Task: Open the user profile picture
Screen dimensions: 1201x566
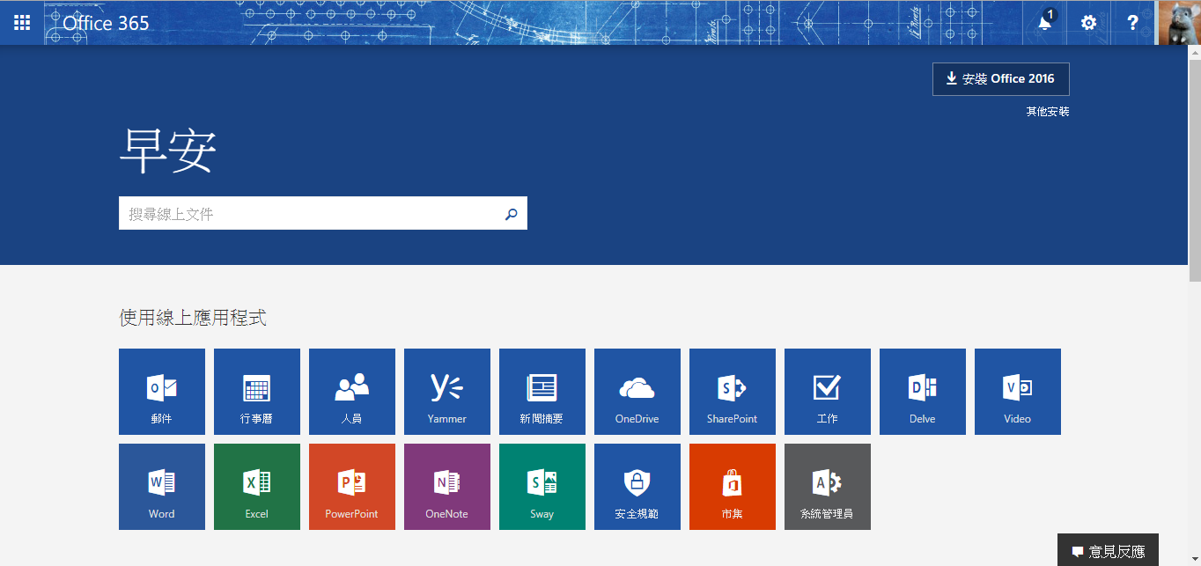Action: click(x=1178, y=22)
